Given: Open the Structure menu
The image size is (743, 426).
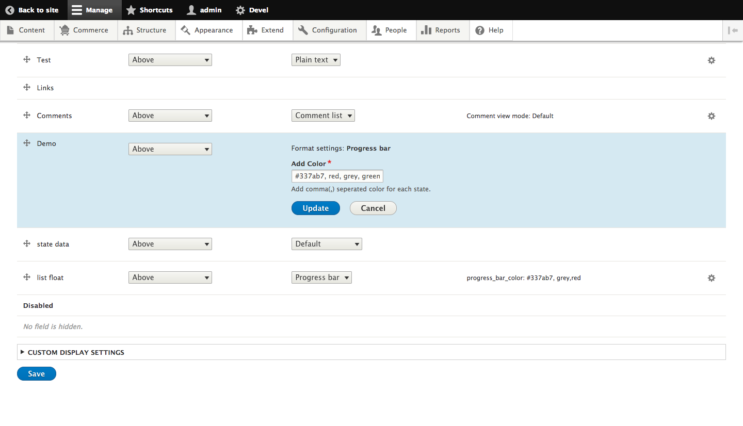Looking at the screenshot, I should click(145, 30).
